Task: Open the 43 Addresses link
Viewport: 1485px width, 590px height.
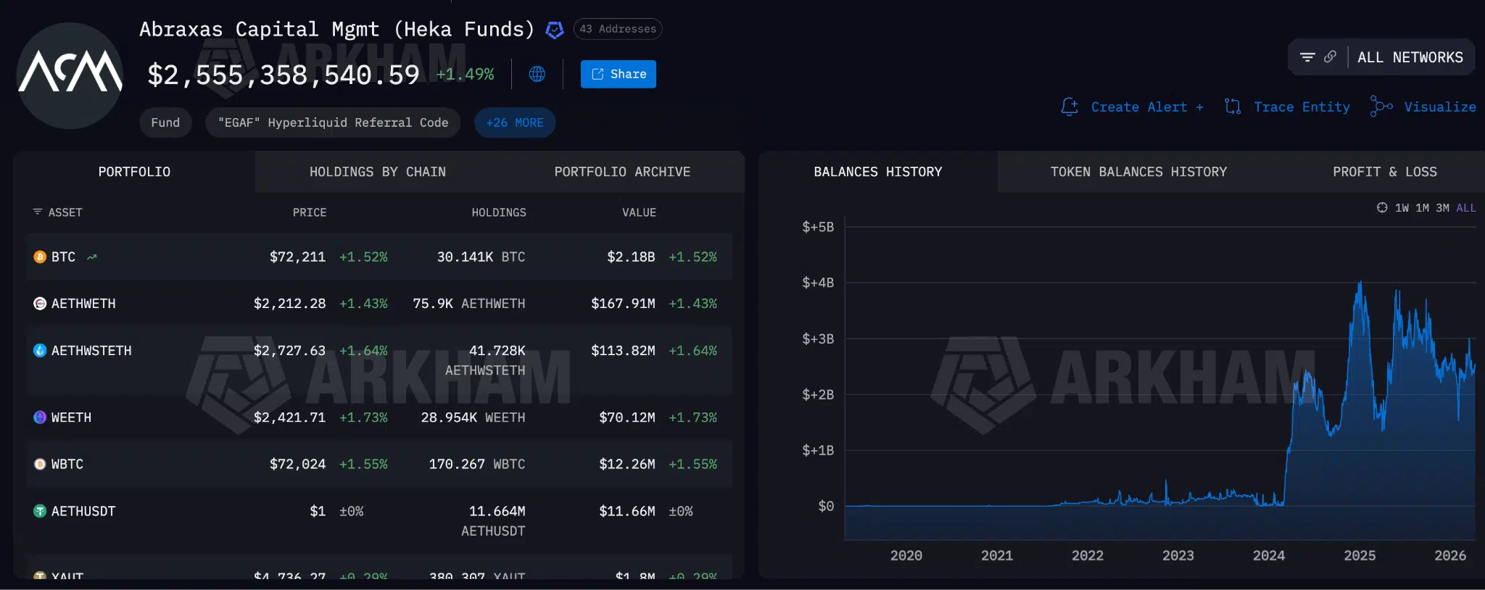Action: click(x=617, y=29)
